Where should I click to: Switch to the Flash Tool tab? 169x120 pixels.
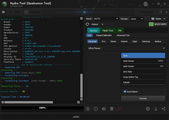tap(108, 30)
